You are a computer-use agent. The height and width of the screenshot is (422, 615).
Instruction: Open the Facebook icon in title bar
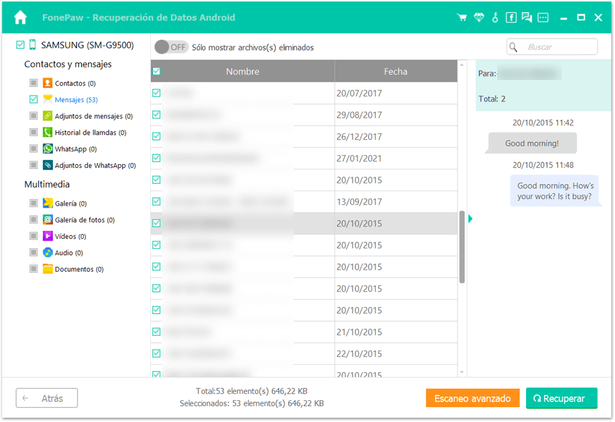click(x=511, y=17)
